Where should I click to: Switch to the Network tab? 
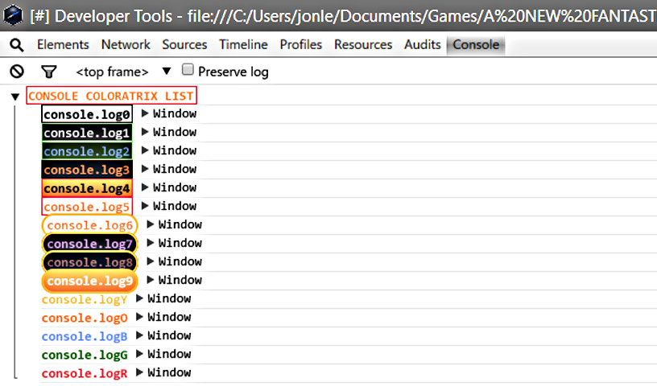(x=126, y=44)
